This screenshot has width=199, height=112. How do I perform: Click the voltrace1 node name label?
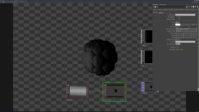pyautogui.click(x=107, y=100)
